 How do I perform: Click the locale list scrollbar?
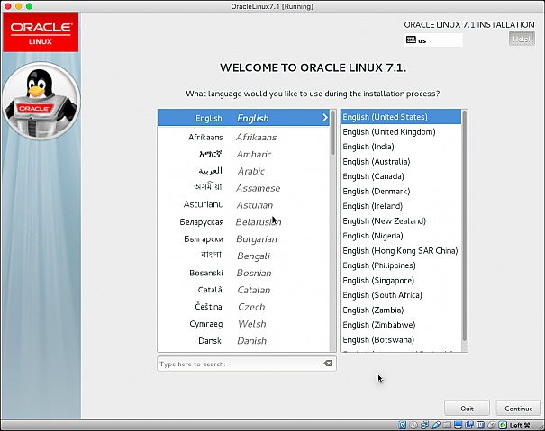coord(464,225)
